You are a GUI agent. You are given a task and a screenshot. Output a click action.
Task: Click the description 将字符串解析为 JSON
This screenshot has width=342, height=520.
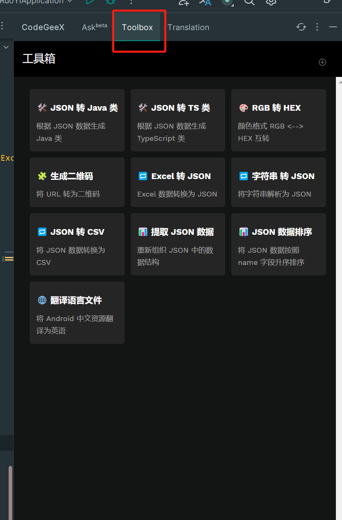coord(274,194)
